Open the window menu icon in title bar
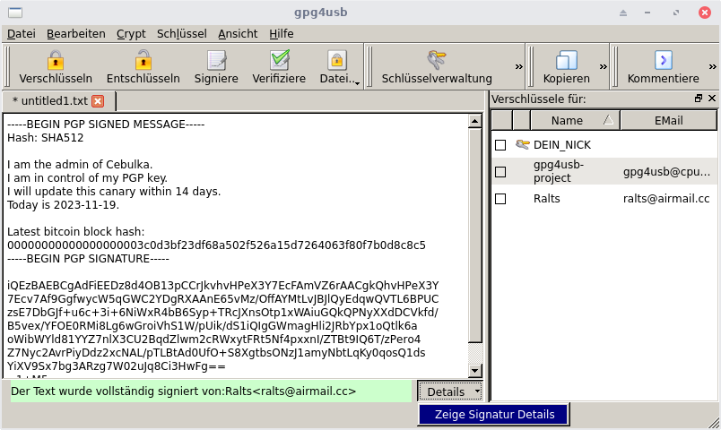Image resolution: width=721 pixels, height=430 pixels. [15, 13]
